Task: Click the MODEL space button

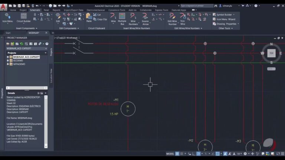Action: point(170,154)
